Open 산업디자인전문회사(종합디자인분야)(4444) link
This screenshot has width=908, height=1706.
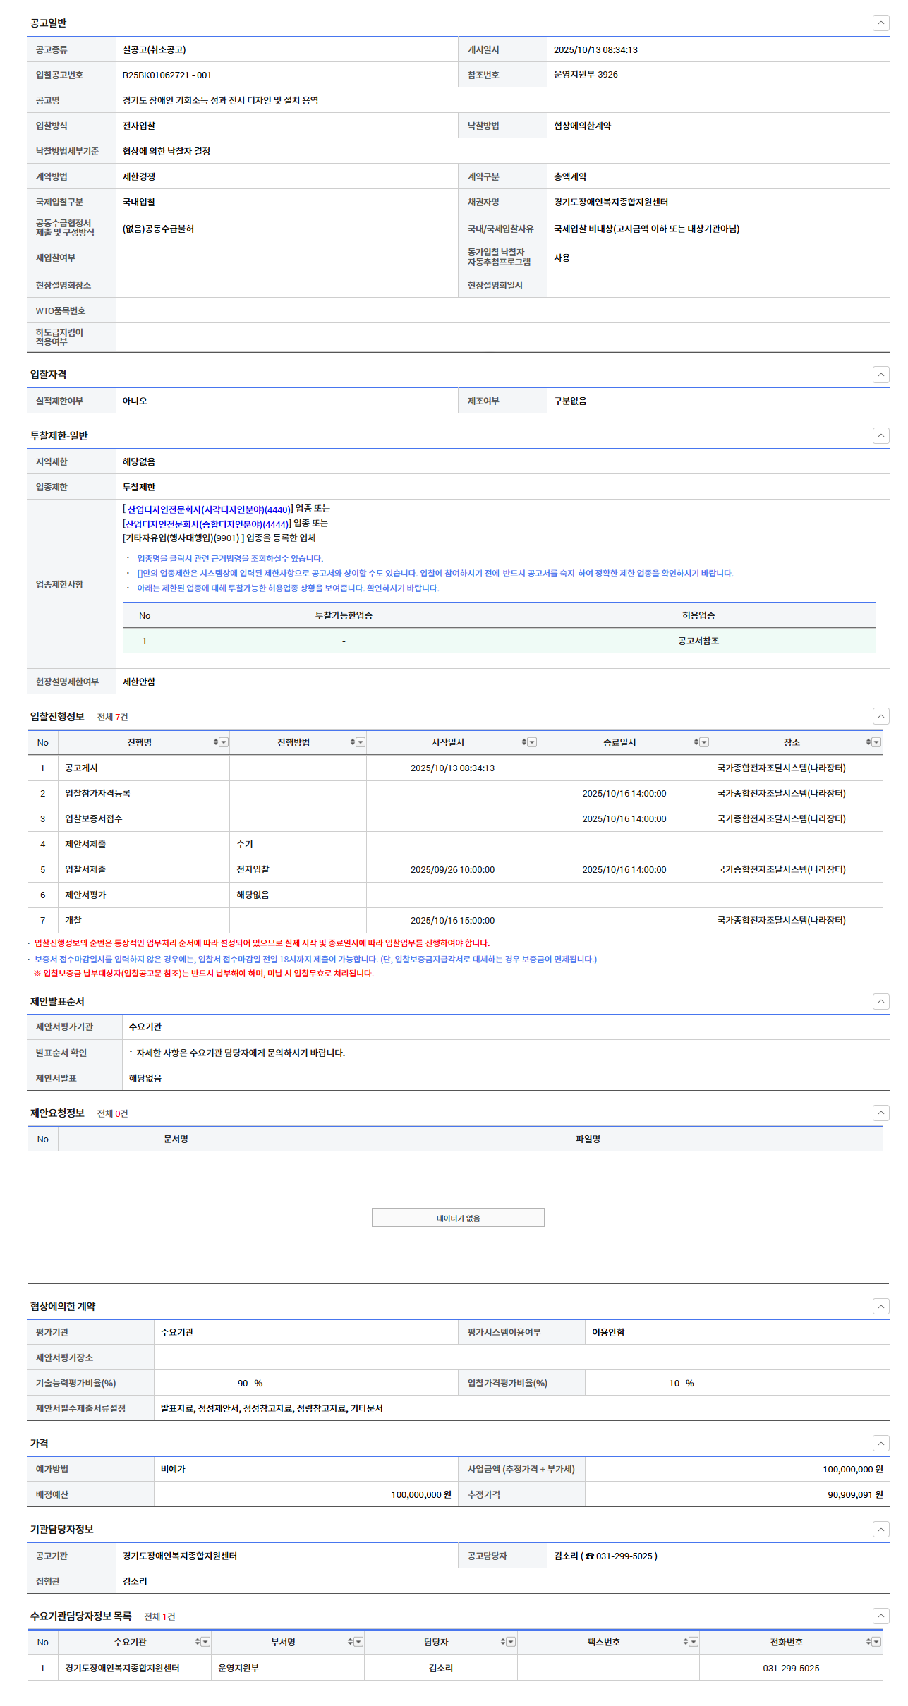[207, 524]
